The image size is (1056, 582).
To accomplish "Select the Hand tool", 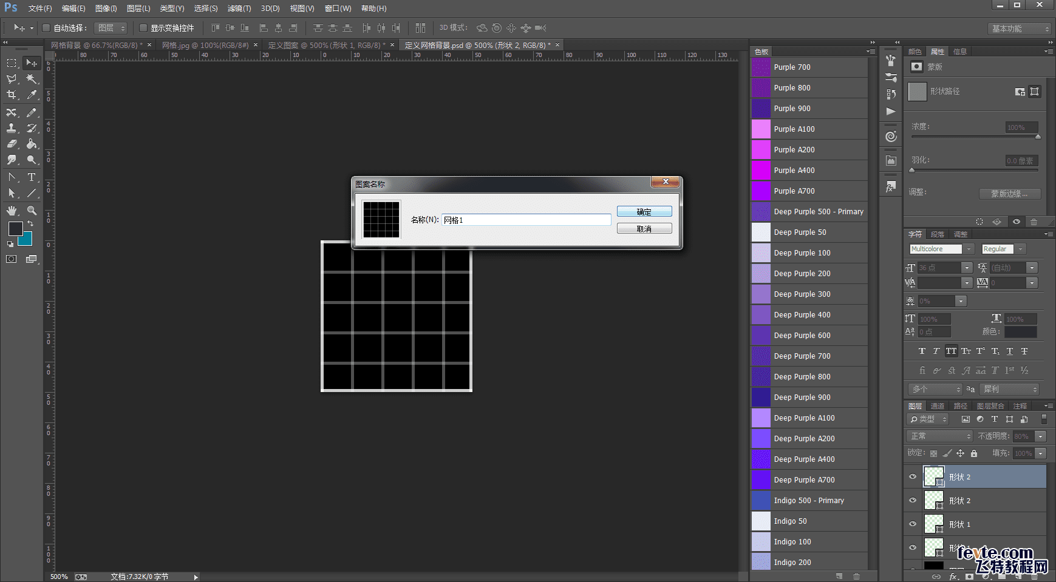I will pyautogui.click(x=12, y=211).
